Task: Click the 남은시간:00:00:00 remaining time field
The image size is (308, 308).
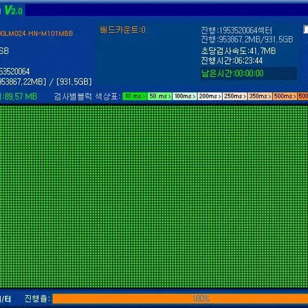Action: tap(249, 73)
